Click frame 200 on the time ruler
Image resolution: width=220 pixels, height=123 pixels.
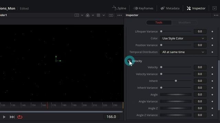(x=85, y=105)
